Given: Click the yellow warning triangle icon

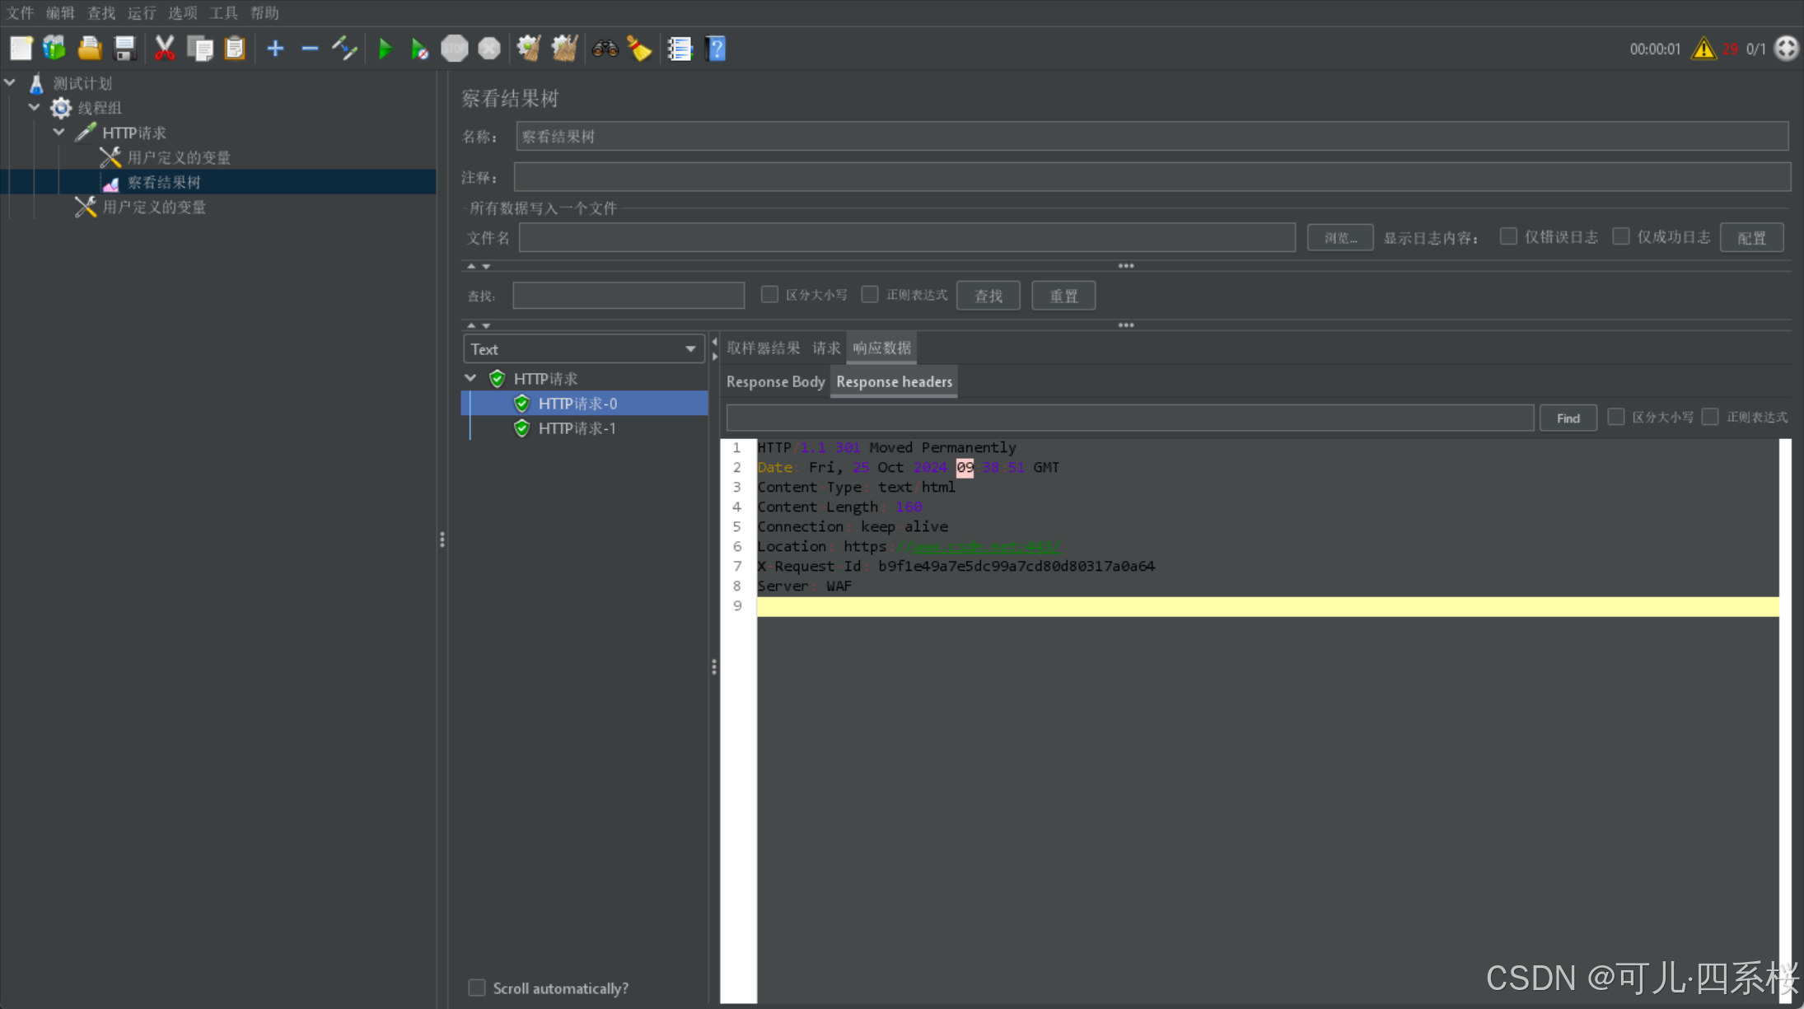Looking at the screenshot, I should pos(1703,49).
